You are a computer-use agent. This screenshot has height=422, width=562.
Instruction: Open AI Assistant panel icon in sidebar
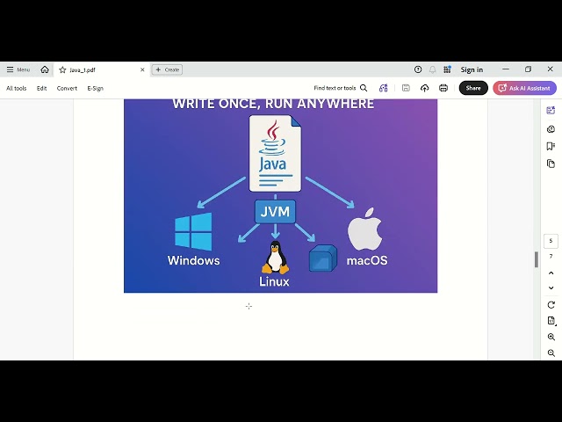point(551,110)
